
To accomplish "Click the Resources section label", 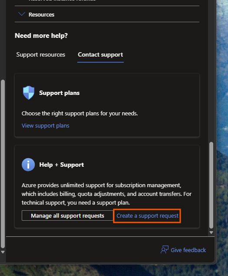I will 41,15.
